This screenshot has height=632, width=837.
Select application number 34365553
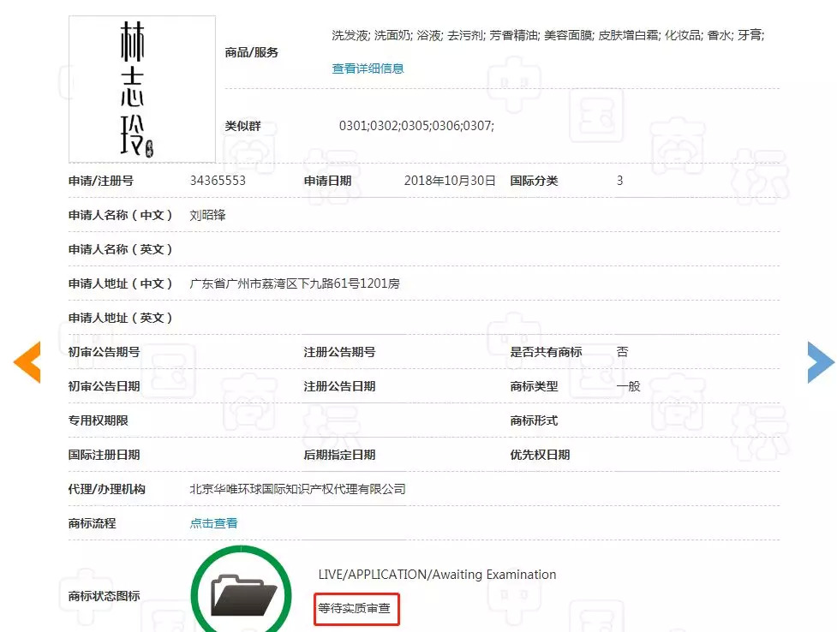point(218,181)
